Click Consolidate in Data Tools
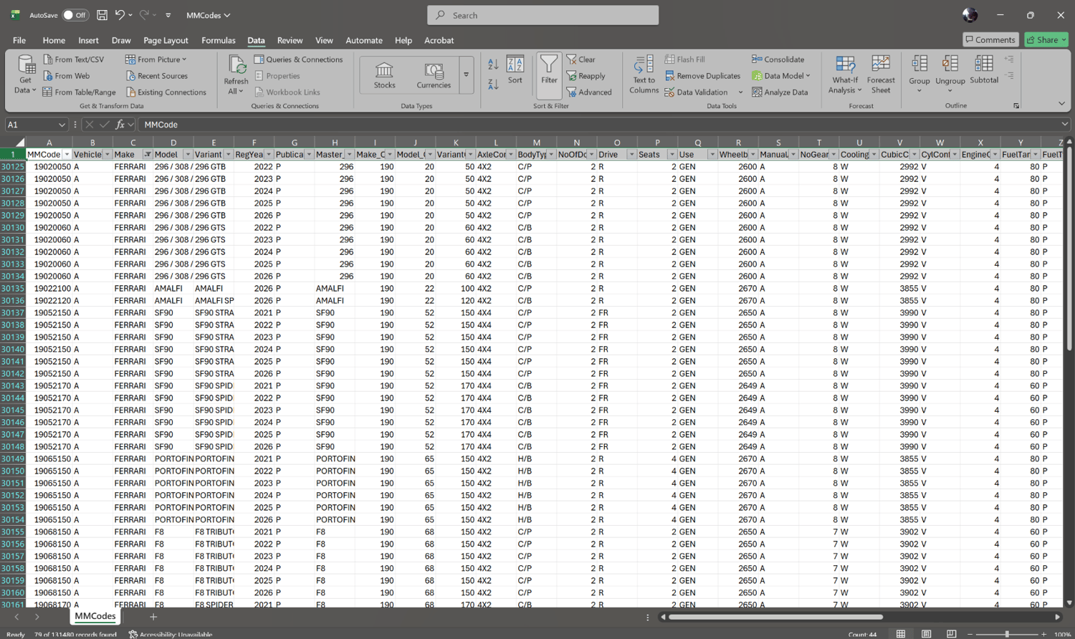Image resolution: width=1075 pixels, height=639 pixels. click(778, 59)
